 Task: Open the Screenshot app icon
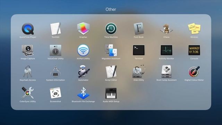[55, 93]
